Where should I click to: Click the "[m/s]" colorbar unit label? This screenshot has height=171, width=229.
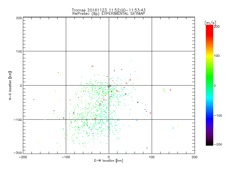tap(210, 23)
